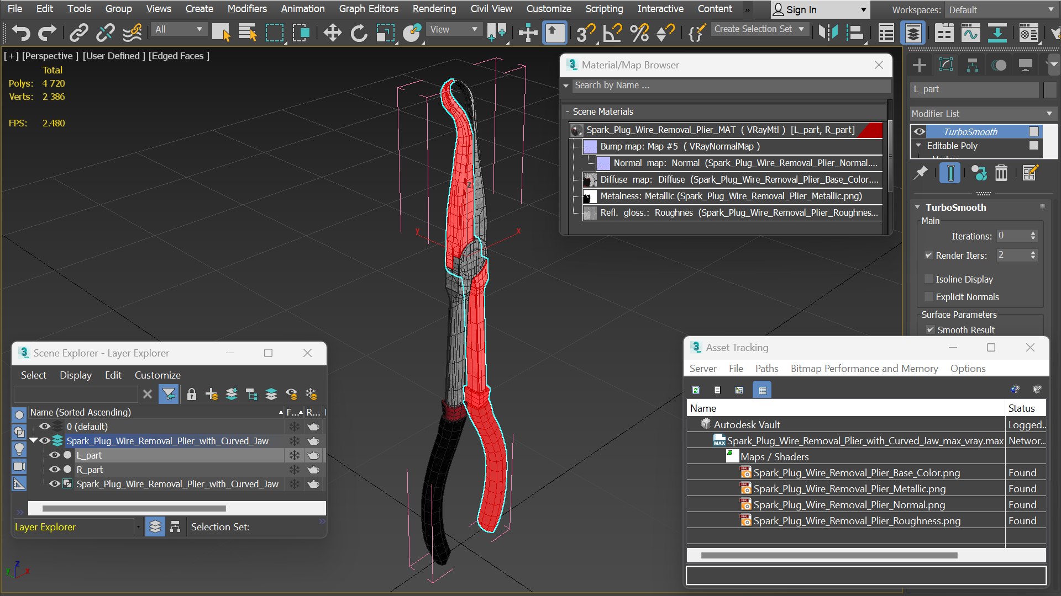The image size is (1061, 596).
Task: Open the All selection filter dropdown
Action: tap(178, 29)
